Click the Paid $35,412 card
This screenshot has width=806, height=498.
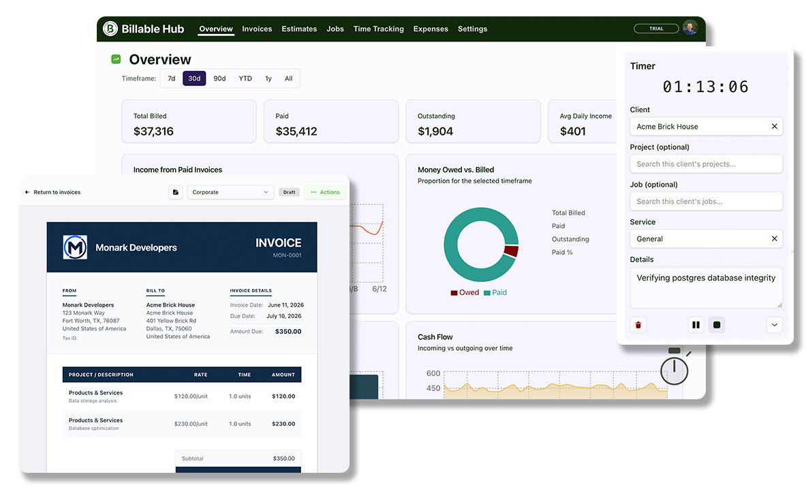click(331, 121)
